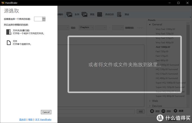Click document icon left of 预设 label
This screenshot has width=192, height=123.
click(x=119, y=14)
